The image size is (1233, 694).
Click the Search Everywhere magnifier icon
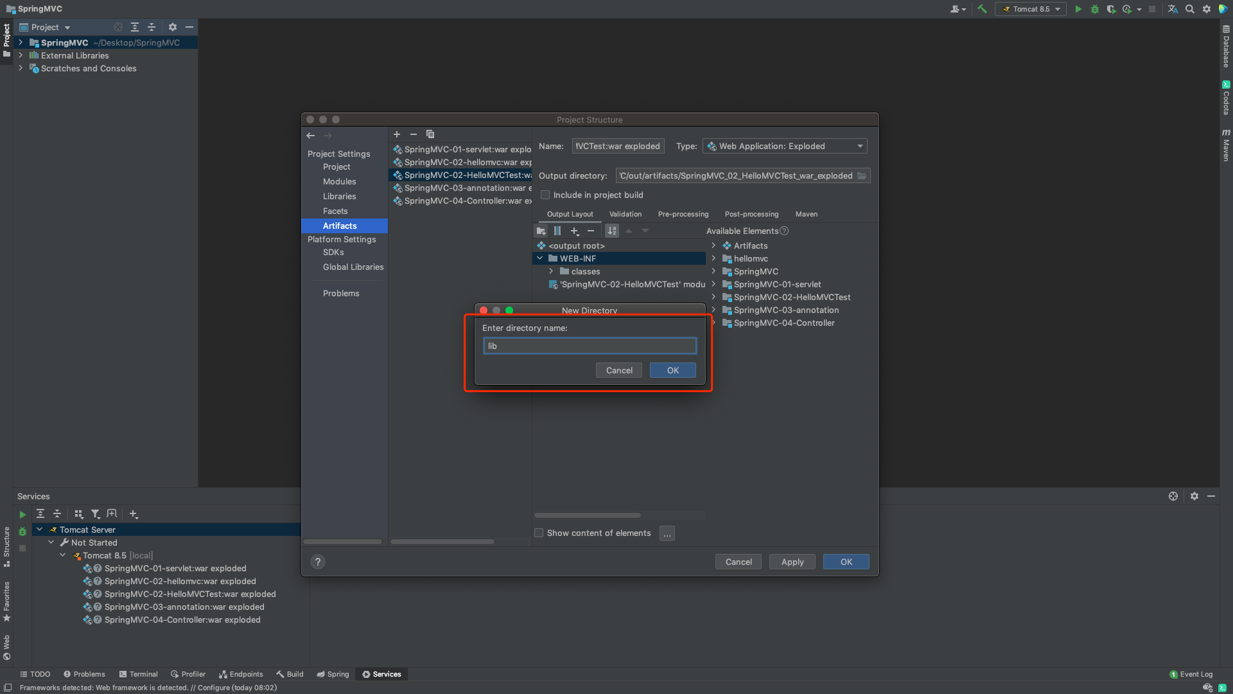pyautogui.click(x=1190, y=9)
